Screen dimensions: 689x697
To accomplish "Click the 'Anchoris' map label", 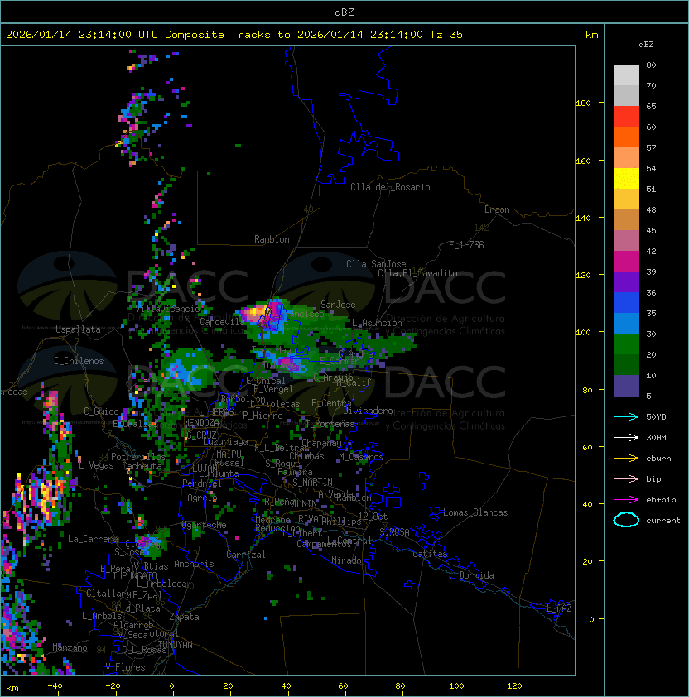I will coord(194,564).
